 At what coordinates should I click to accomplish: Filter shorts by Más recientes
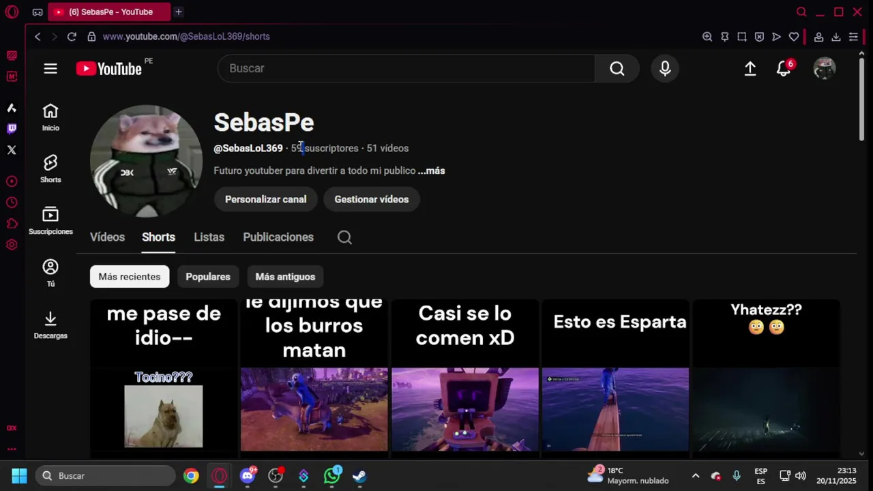[130, 276]
